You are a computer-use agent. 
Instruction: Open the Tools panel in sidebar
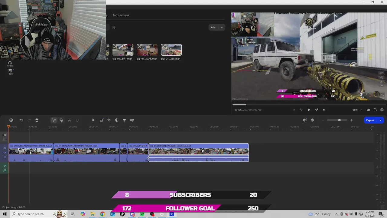click(x=10, y=72)
